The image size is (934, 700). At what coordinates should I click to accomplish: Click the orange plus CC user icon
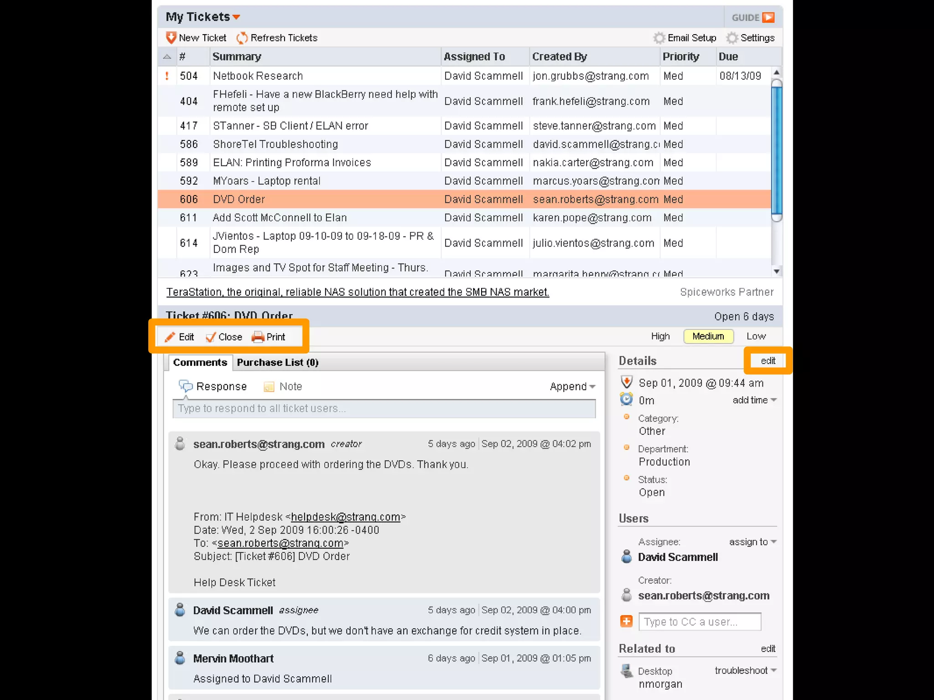pyautogui.click(x=626, y=621)
